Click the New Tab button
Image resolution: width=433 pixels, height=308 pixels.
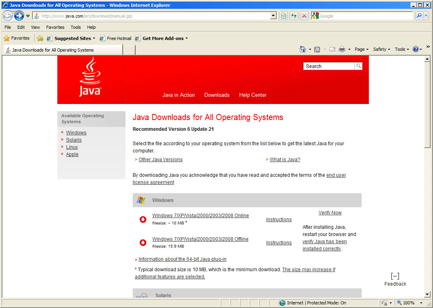129,50
